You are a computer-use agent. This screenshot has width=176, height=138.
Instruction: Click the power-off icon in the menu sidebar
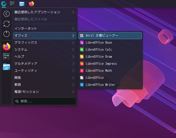pyautogui.click(x=7, y=34)
